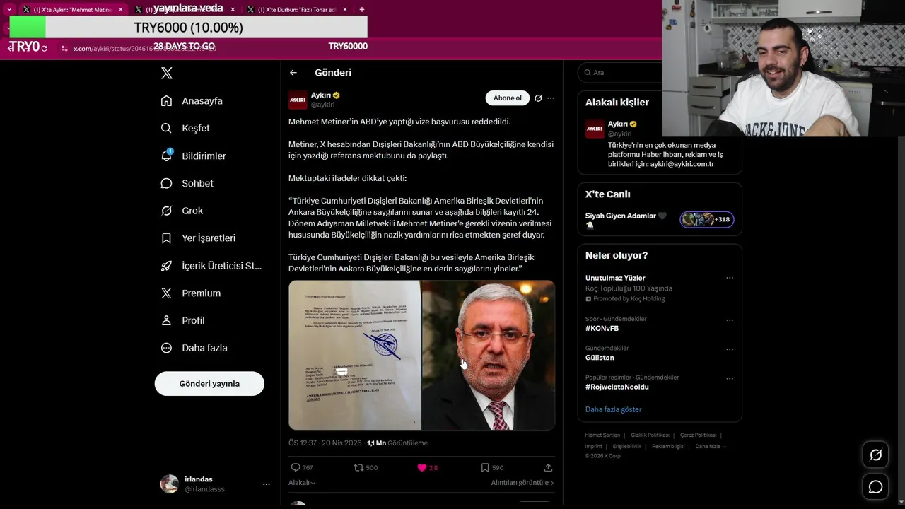Viewport: 905px width, 509px height.
Task: Open Gülistan trend
Action: tap(600, 358)
